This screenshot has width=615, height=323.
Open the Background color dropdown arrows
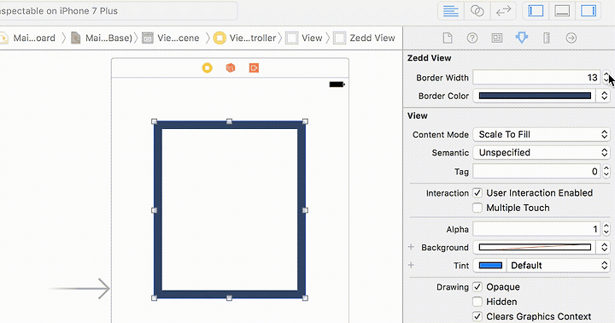pyautogui.click(x=604, y=247)
